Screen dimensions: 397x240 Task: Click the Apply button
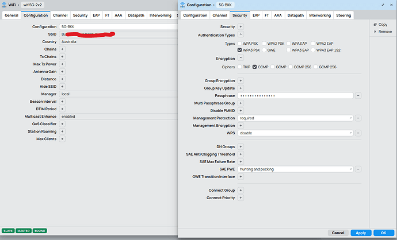click(361, 233)
